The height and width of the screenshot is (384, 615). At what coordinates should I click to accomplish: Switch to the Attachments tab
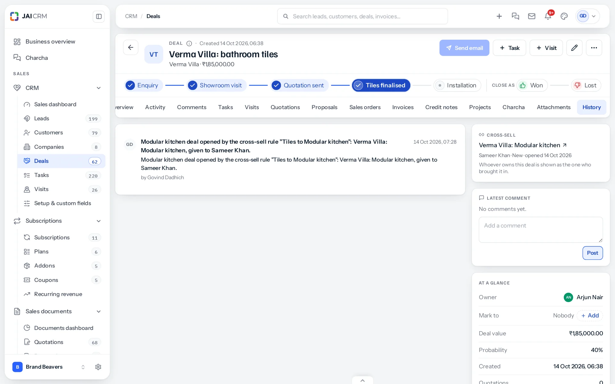(x=553, y=107)
